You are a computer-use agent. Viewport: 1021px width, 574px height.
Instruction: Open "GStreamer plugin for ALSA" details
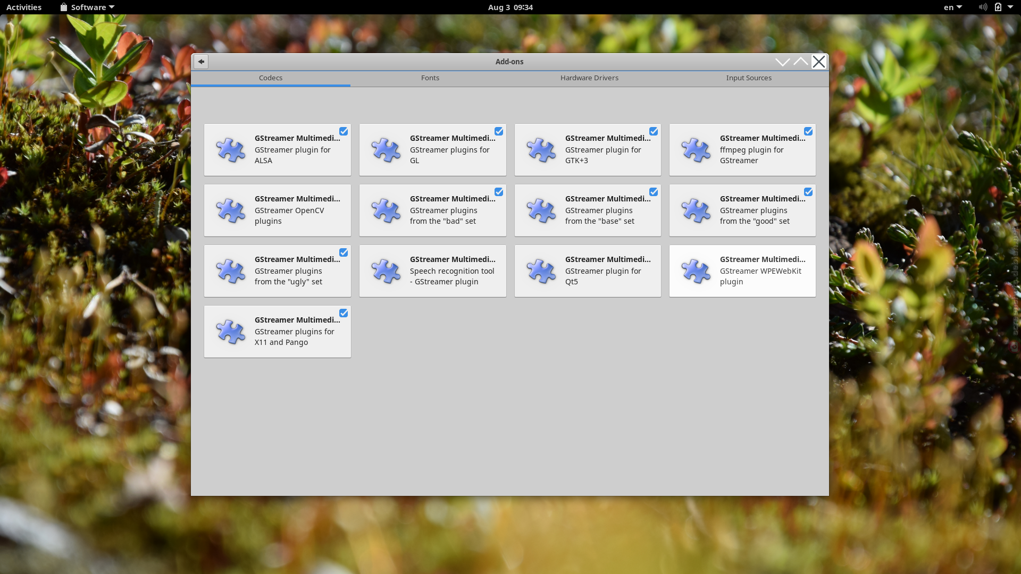point(277,150)
